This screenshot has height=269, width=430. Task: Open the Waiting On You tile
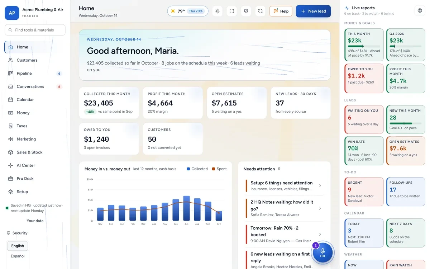[364, 119]
